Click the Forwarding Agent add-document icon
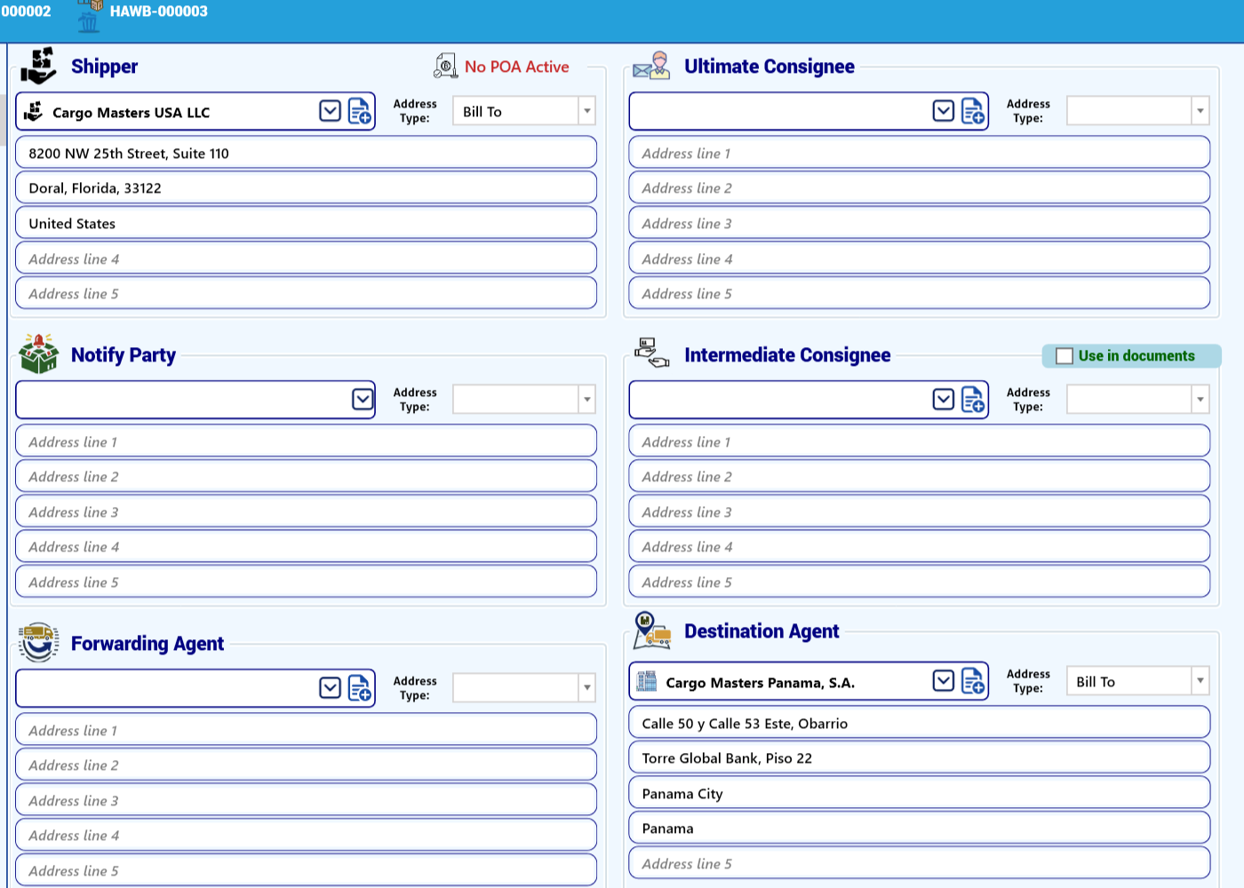 tap(360, 688)
